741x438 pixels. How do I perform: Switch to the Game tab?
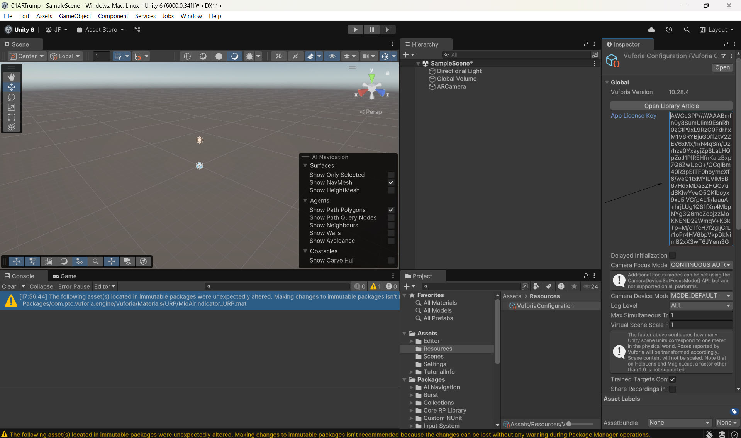click(64, 276)
